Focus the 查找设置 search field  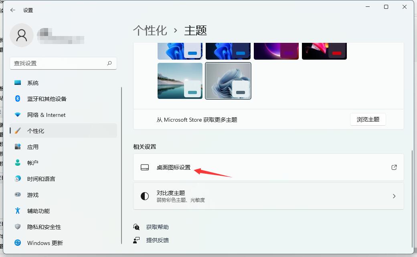(63, 63)
